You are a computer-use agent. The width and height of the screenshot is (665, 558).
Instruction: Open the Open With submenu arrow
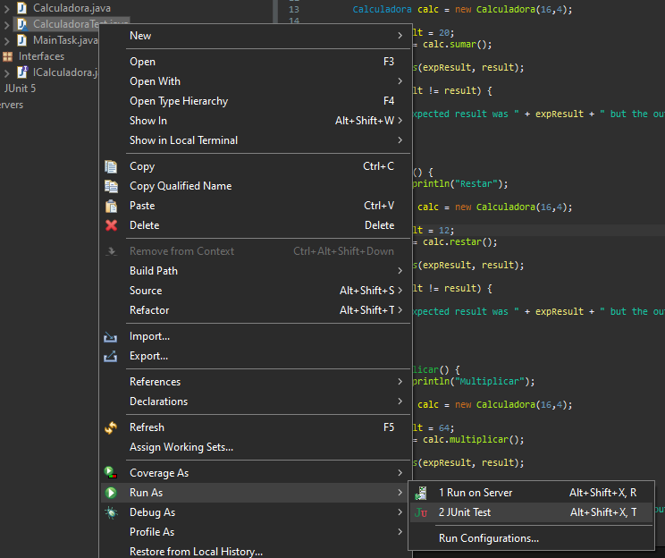(400, 81)
